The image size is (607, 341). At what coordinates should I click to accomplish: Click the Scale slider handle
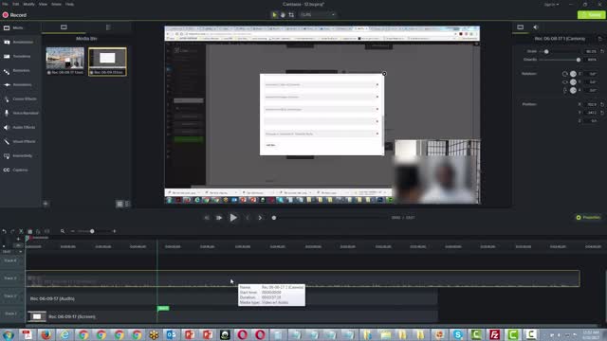coord(546,51)
